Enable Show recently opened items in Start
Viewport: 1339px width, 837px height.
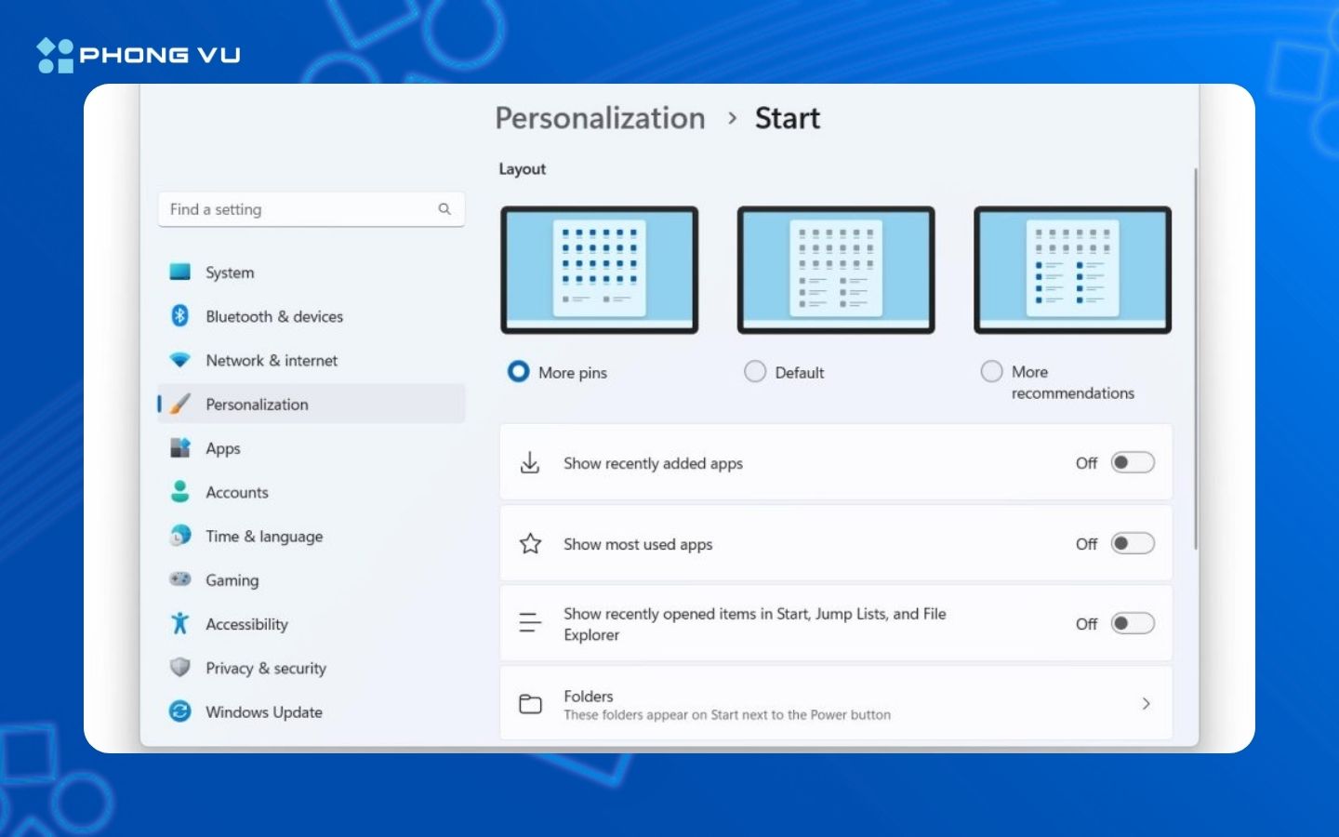tap(1133, 623)
